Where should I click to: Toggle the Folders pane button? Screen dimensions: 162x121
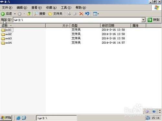pyautogui.click(x=55, y=14)
